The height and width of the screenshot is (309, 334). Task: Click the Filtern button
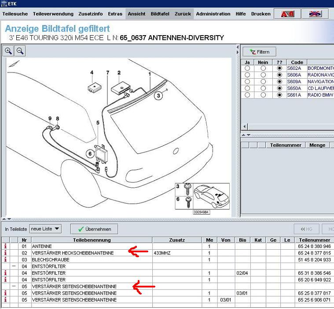260,52
